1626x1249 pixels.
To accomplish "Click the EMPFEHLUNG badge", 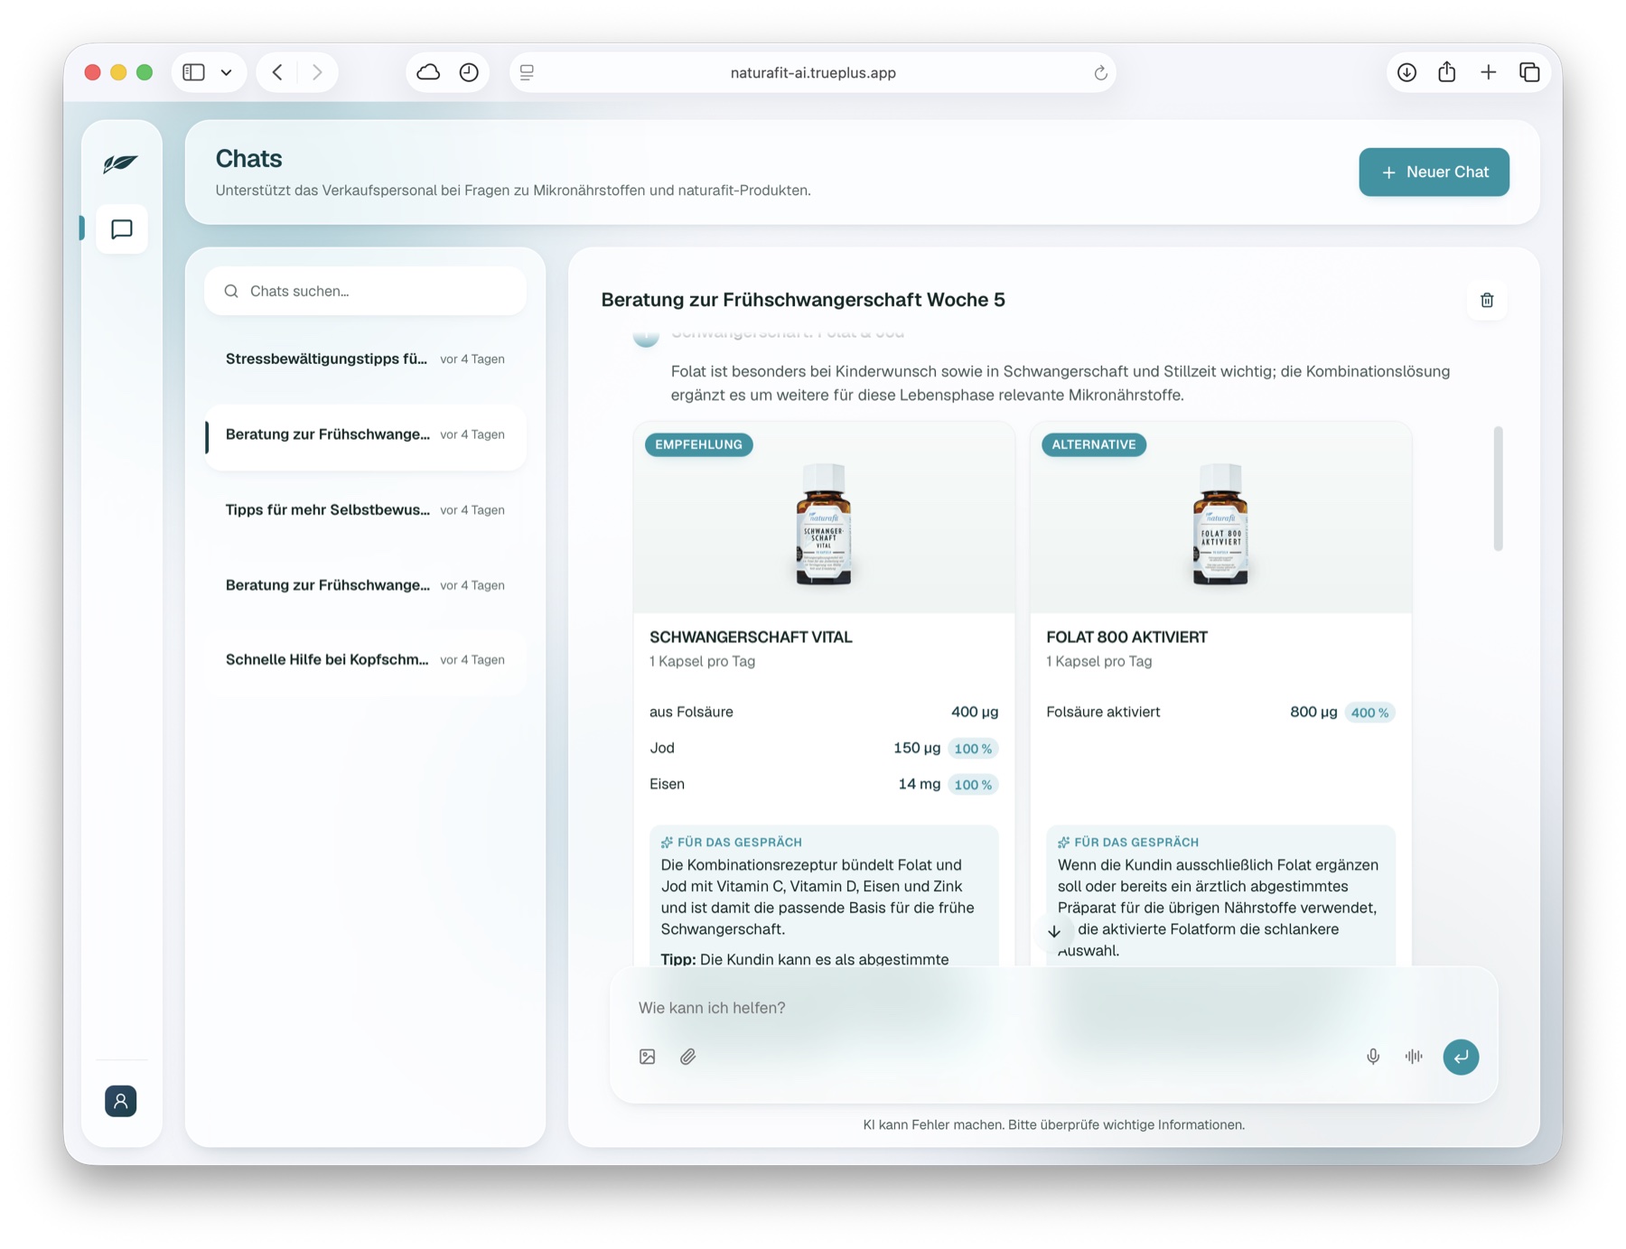I will [698, 444].
